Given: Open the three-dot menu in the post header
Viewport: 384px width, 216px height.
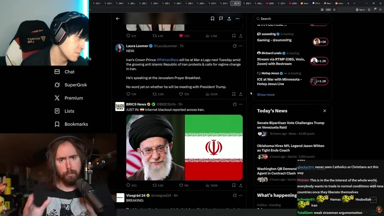Looking at the screenshot, I should click(237, 19).
